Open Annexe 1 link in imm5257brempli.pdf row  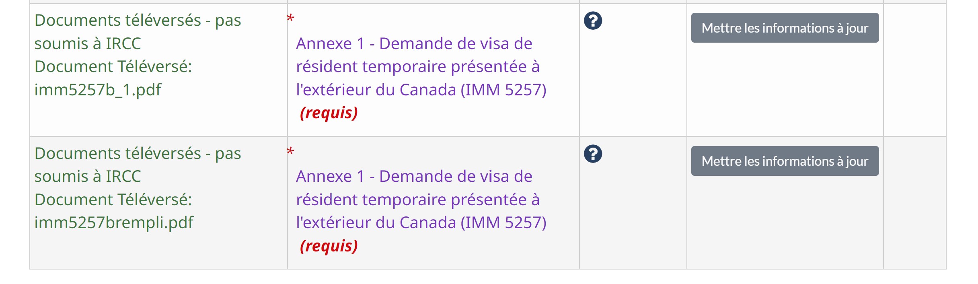(421, 200)
